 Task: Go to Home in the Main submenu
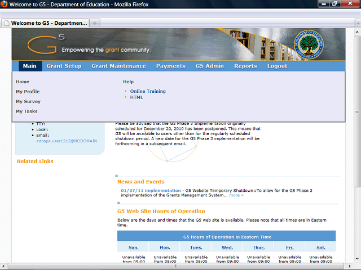coord(23,82)
